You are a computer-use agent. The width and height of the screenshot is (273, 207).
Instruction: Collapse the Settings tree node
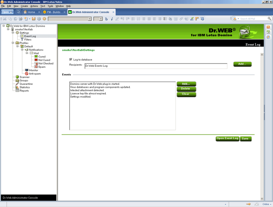(13, 33)
